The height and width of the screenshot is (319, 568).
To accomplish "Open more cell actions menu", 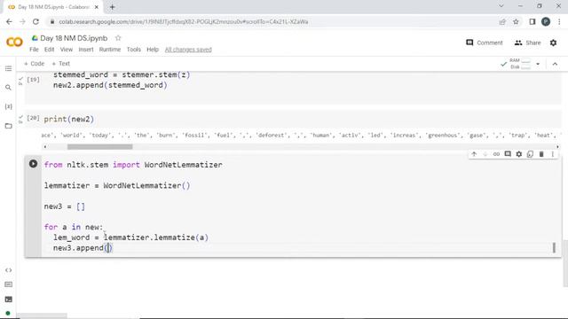I will pyautogui.click(x=552, y=154).
